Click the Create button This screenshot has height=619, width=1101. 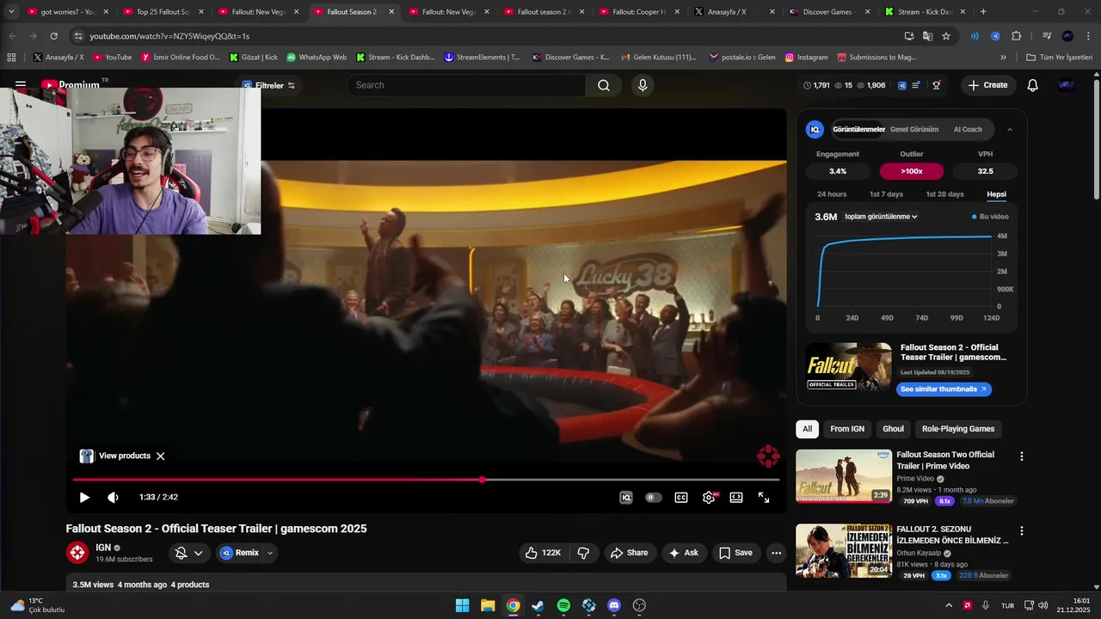pos(987,85)
